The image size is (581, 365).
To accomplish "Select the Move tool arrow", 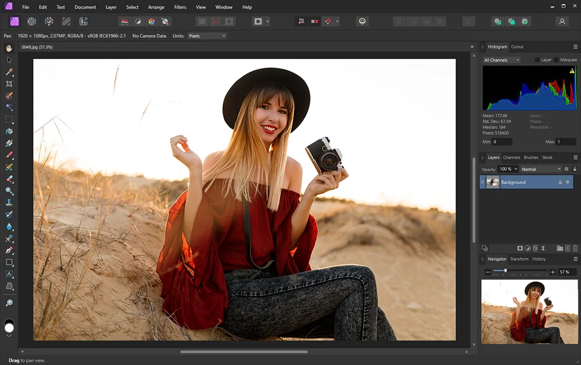I will point(9,60).
